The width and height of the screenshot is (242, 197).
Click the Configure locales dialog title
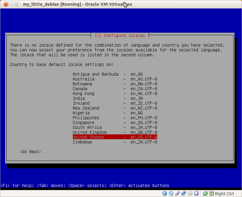[120, 35]
